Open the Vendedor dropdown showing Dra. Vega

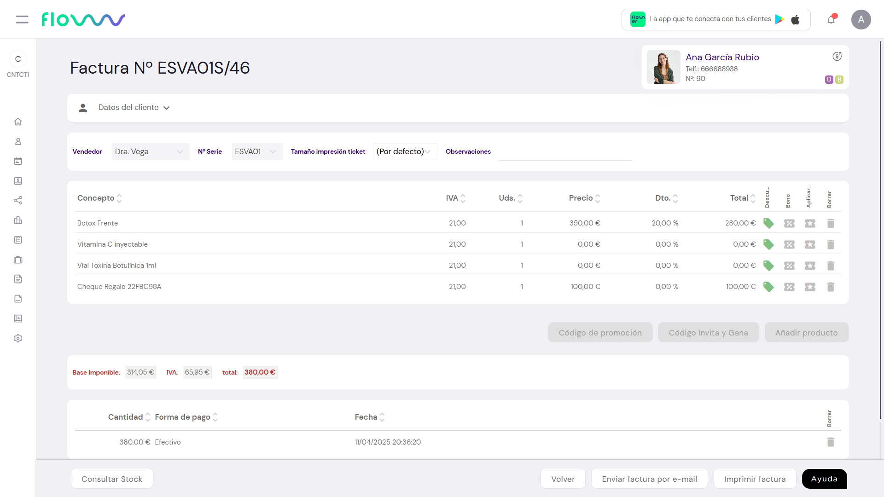coord(150,151)
